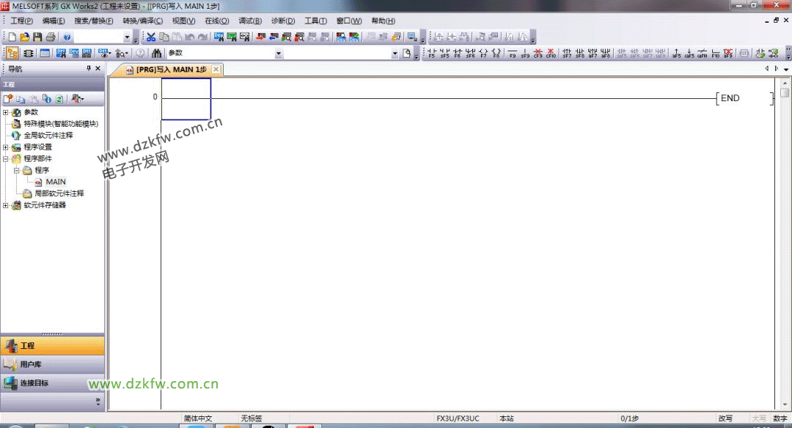The width and height of the screenshot is (792, 428).
Task: Collapse the 程序部件 tree node
Action: 6,158
